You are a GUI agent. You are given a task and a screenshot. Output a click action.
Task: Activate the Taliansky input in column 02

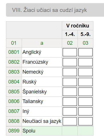tap(70, 102)
